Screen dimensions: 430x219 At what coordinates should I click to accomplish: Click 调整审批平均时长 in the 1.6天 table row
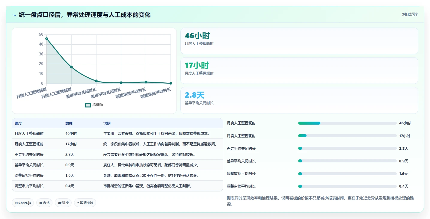click(x=29, y=176)
